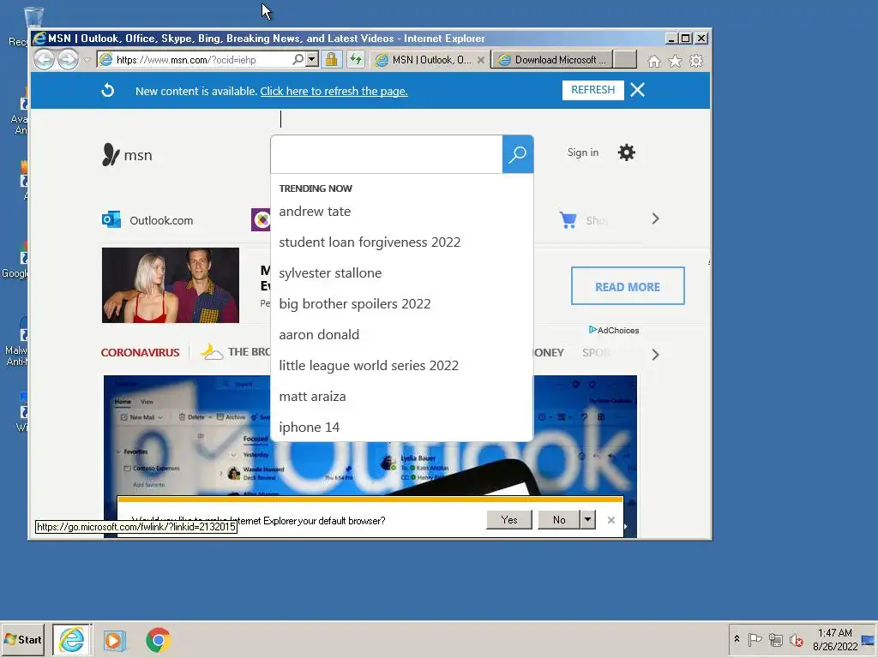Image resolution: width=878 pixels, height=658 pixels.
Task: Open MSN settings gear icon
Action: pyautogui.click(x=626, y=153)
